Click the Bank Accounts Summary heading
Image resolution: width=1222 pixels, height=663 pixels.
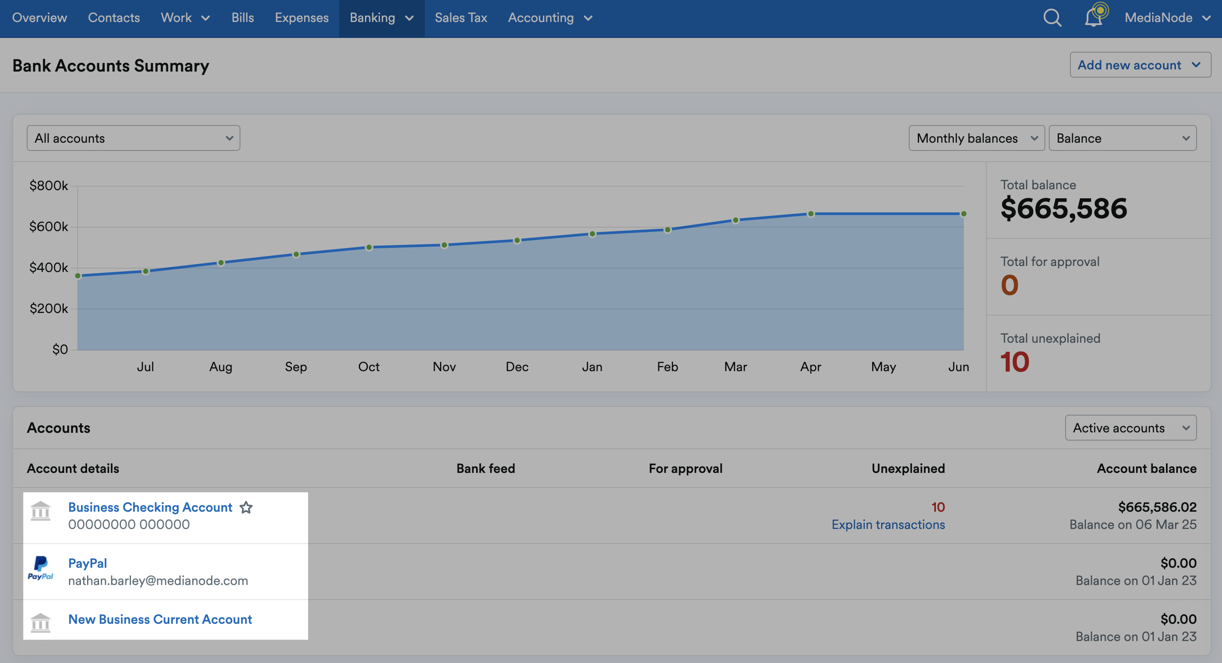tap(111, 66)
